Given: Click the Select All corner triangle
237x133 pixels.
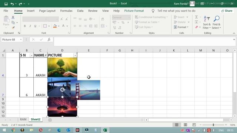Looking at the screenshot, I should pyautogui.click(x=4, y=50).
